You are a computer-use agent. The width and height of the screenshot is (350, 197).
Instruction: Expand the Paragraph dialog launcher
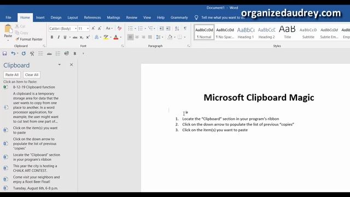tap(189, 46)
